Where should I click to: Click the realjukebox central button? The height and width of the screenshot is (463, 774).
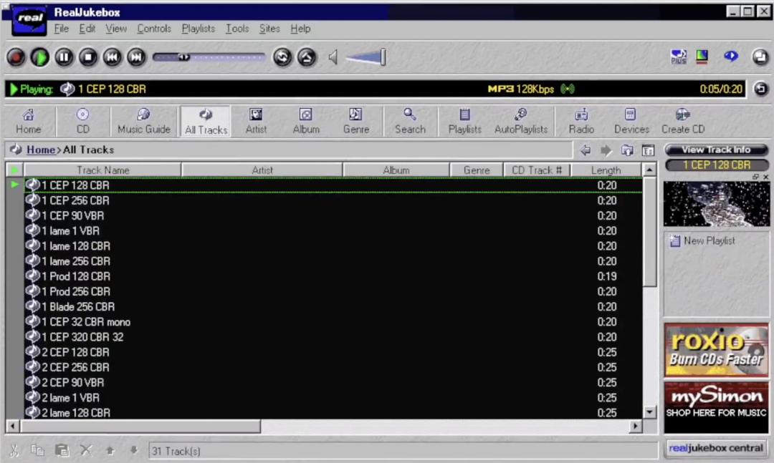pos(716,448)
